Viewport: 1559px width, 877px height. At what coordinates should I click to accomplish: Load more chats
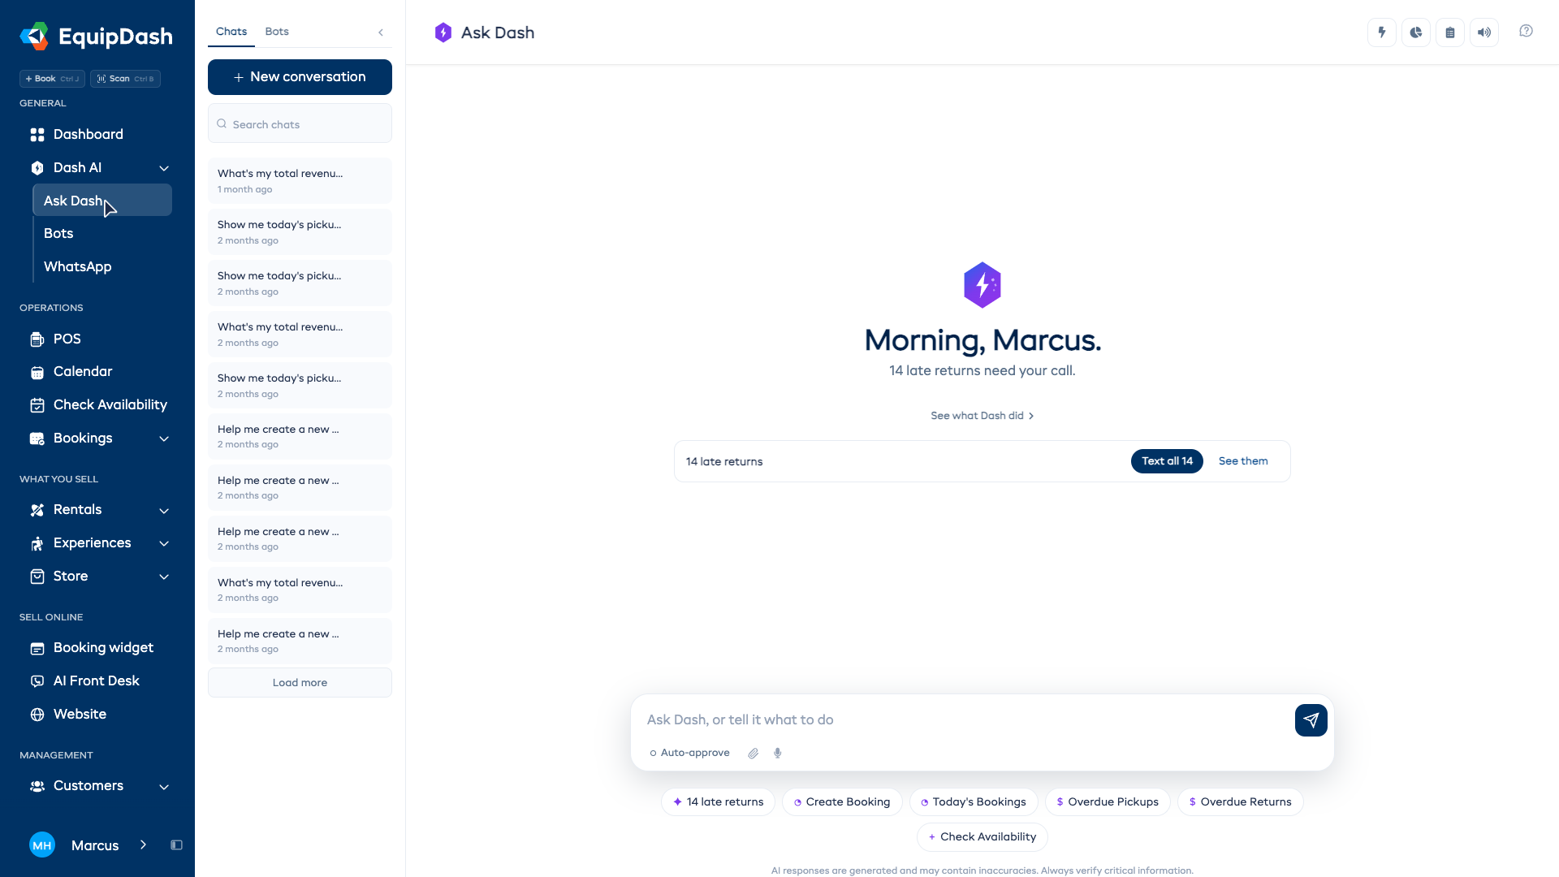[300, 682]
